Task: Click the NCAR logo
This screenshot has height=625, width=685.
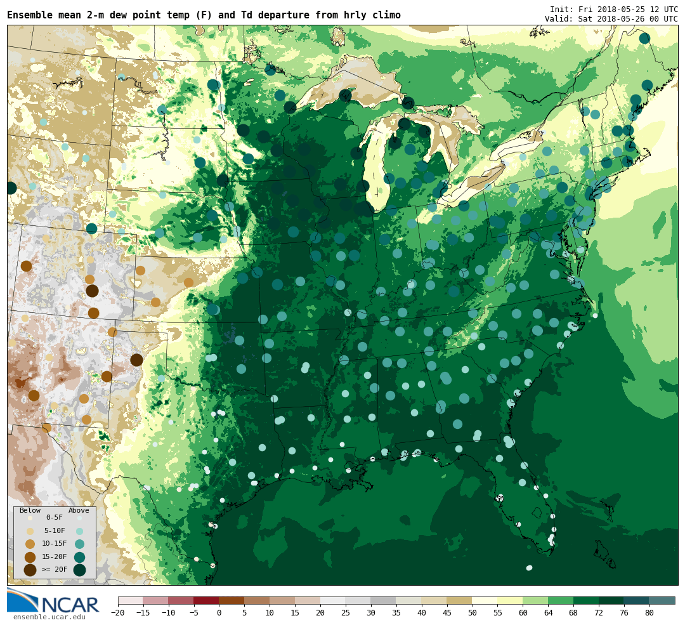Action: point(53,601)
